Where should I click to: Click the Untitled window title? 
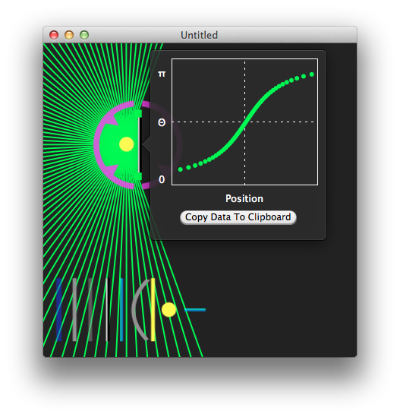(x=200, y=35)
